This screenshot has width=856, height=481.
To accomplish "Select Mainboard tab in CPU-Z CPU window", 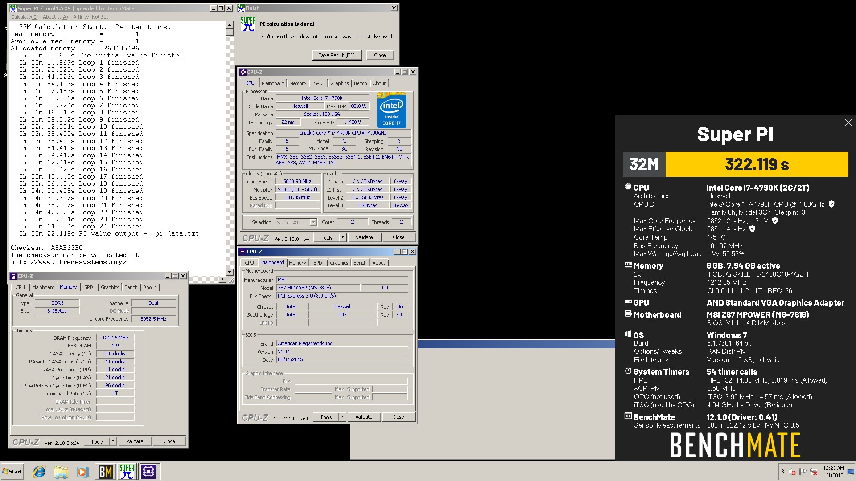I will (273, 83).
